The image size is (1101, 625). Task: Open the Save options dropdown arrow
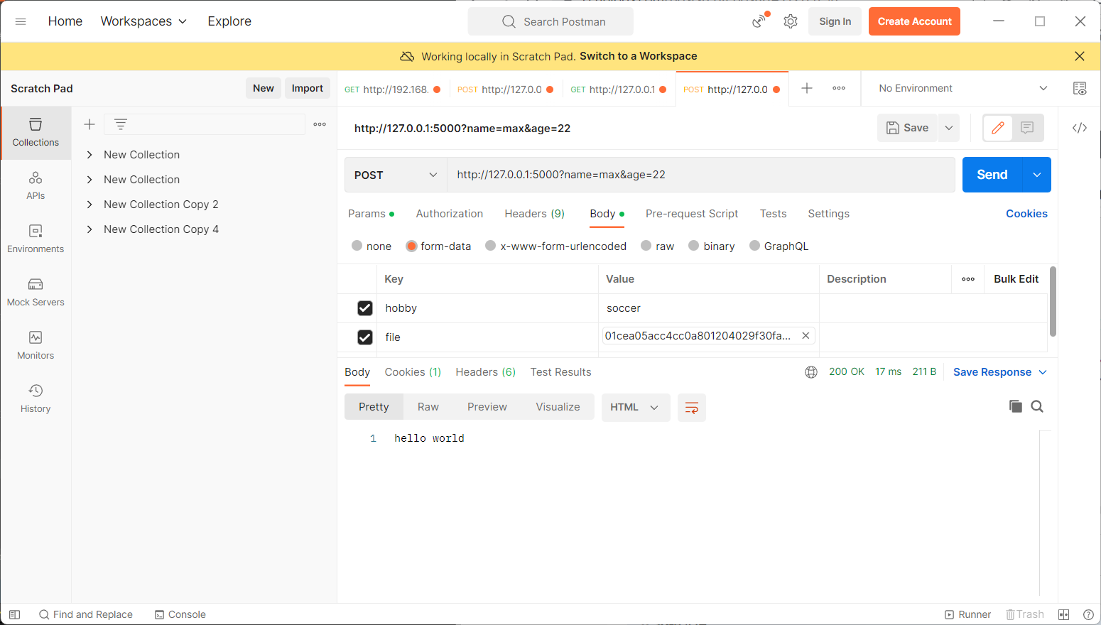coord(949,128)
